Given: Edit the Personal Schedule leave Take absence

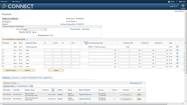Looking at the screenshot, I should (139, 99).
